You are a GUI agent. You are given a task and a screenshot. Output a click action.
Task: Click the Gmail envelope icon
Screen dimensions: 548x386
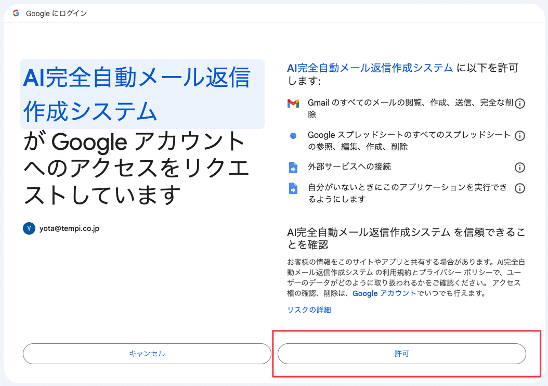(x=293, y=104)
